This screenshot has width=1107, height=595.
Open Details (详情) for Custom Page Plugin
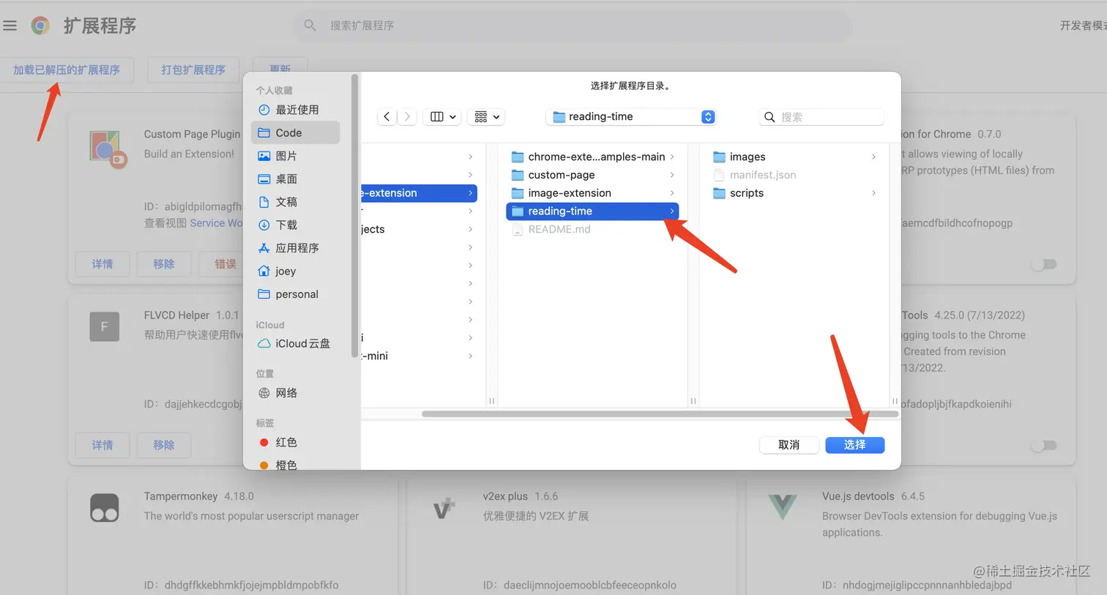[102, 264]
